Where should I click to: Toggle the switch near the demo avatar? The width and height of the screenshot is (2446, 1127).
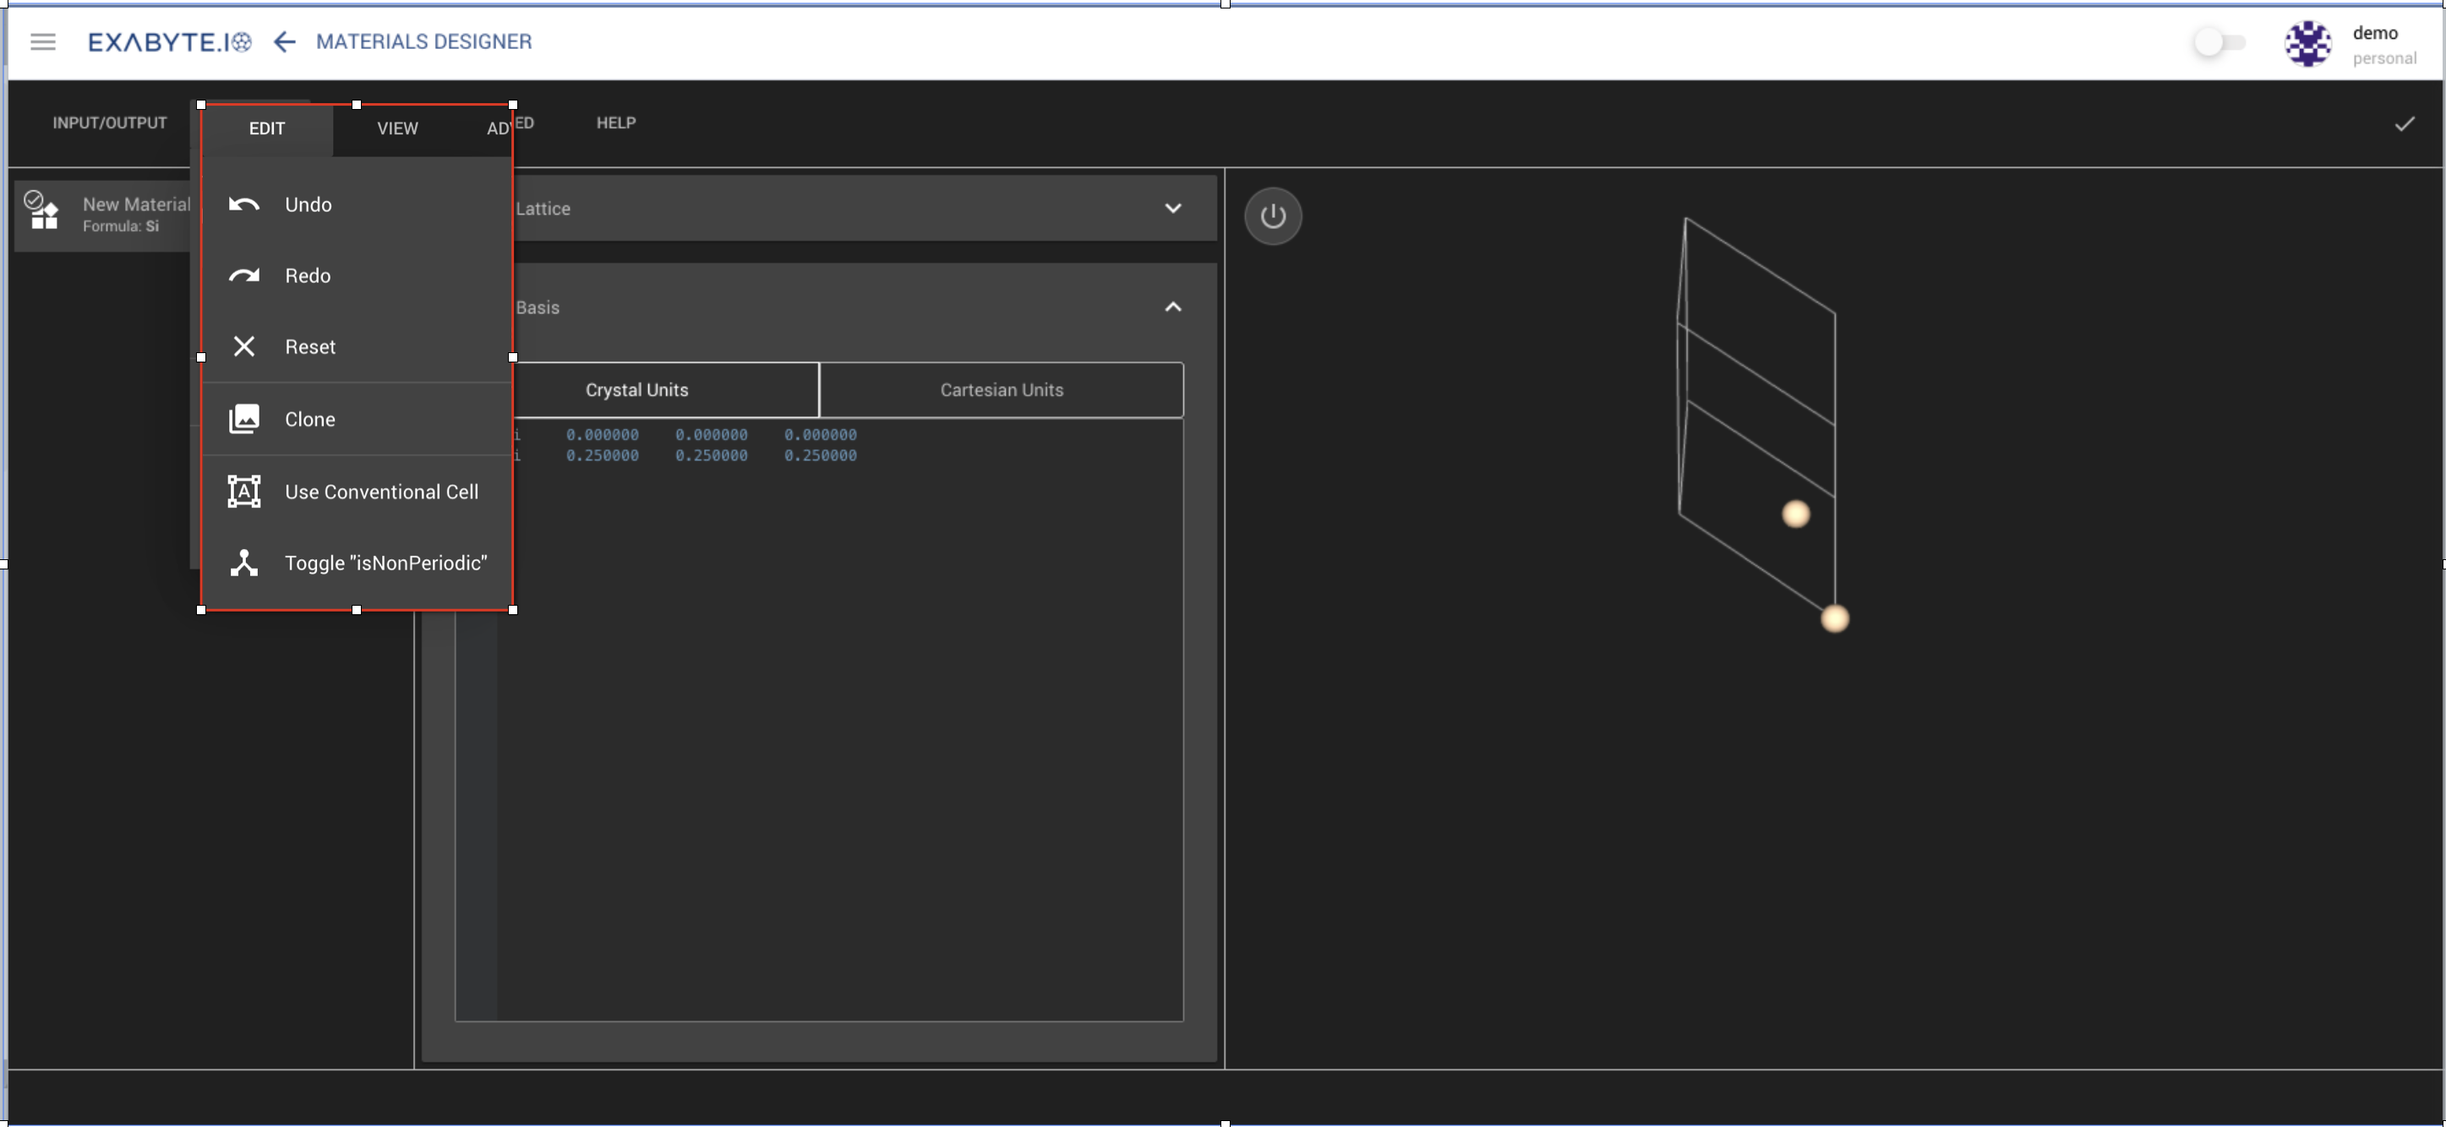coord(2217,41)
